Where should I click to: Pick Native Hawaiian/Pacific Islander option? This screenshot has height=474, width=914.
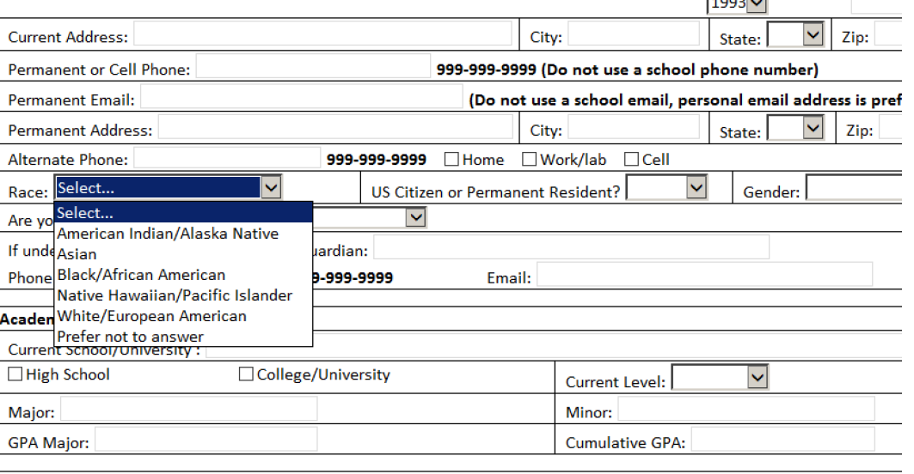pos(175,295)
